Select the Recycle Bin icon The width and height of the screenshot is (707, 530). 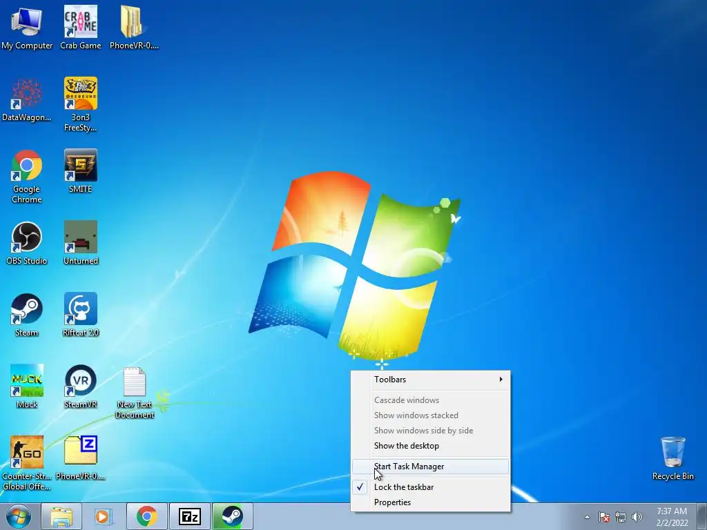click(x=672, y=458)
